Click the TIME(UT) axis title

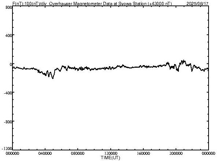110,158
